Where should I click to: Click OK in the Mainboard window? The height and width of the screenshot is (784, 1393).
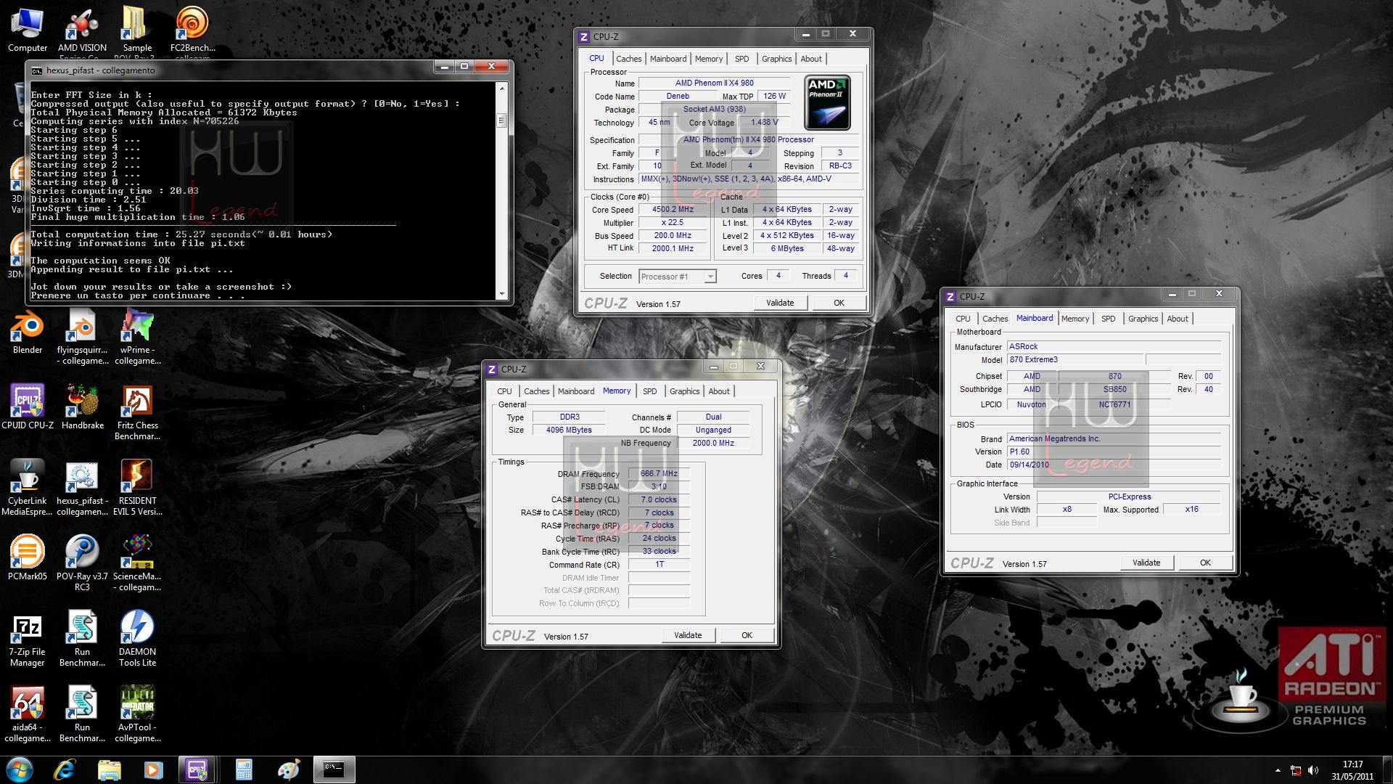[1205, 563]
